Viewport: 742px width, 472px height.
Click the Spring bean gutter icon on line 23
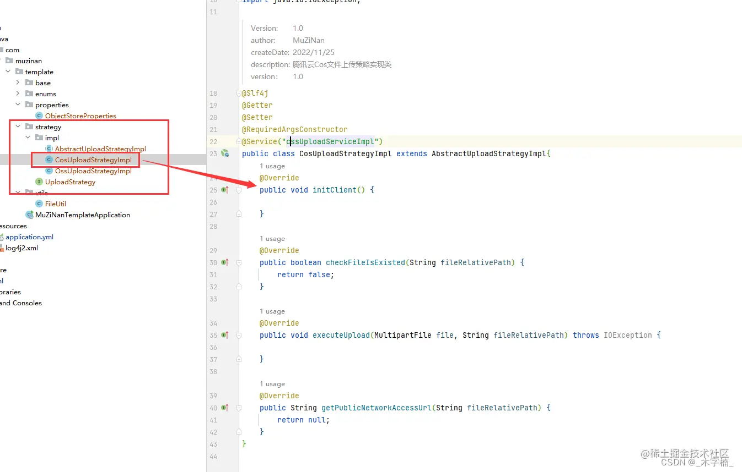point(225,153)
